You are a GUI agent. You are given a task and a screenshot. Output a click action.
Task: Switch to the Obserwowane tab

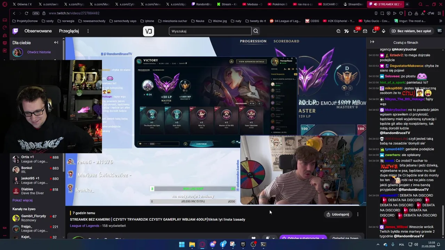(x=38, y=31)
